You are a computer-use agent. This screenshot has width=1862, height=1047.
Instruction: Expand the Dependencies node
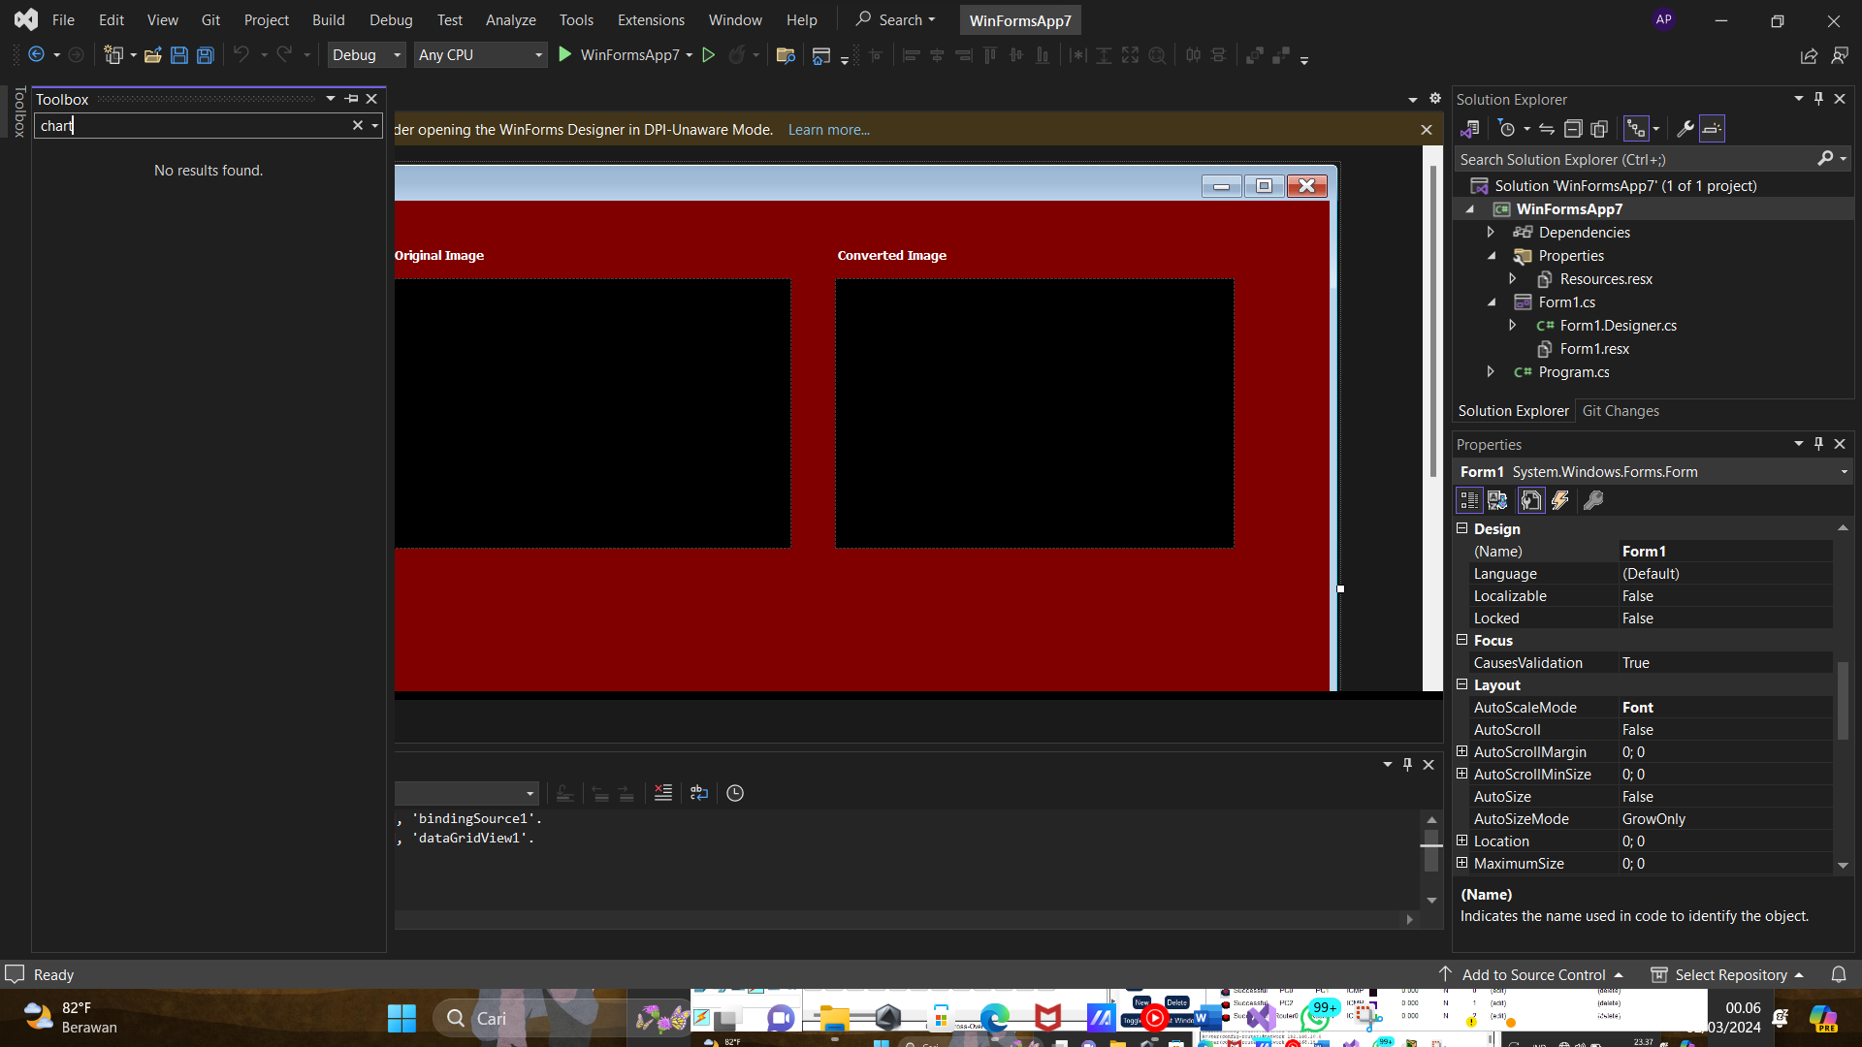(1491, 232)
